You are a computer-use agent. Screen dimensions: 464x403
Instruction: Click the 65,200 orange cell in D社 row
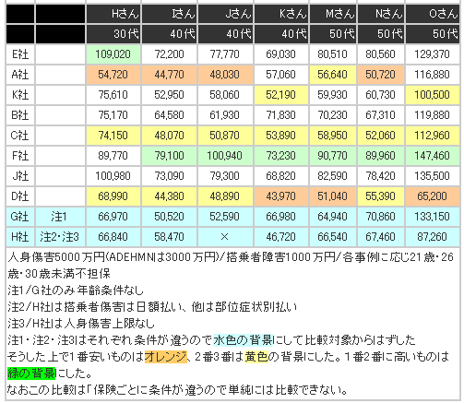(x=433, y=196)
